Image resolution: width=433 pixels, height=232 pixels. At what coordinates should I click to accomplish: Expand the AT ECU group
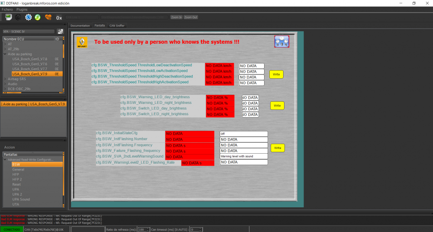pyautogui.click(x=5, y=44)
